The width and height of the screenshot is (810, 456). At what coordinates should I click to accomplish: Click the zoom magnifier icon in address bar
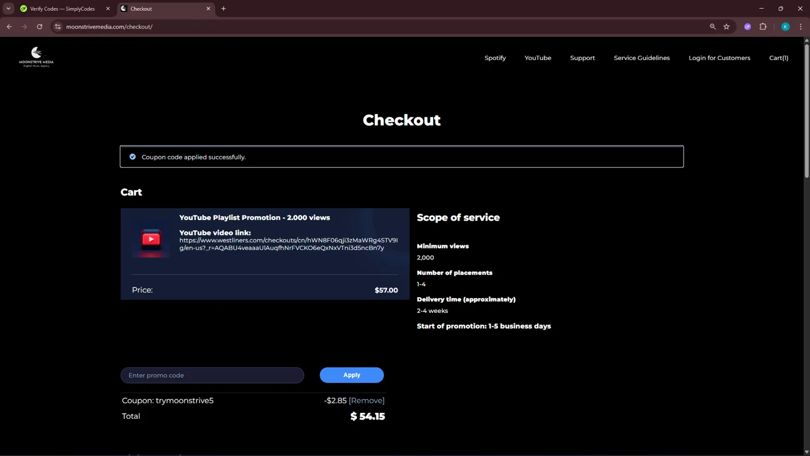[713, 26]
